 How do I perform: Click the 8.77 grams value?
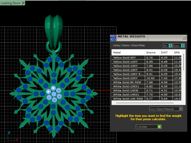tap(150, 99)
